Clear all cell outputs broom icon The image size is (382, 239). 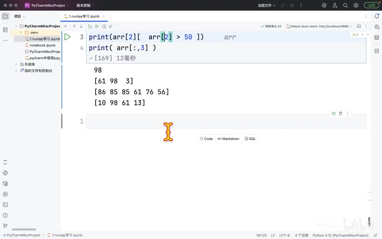(111, 26)
